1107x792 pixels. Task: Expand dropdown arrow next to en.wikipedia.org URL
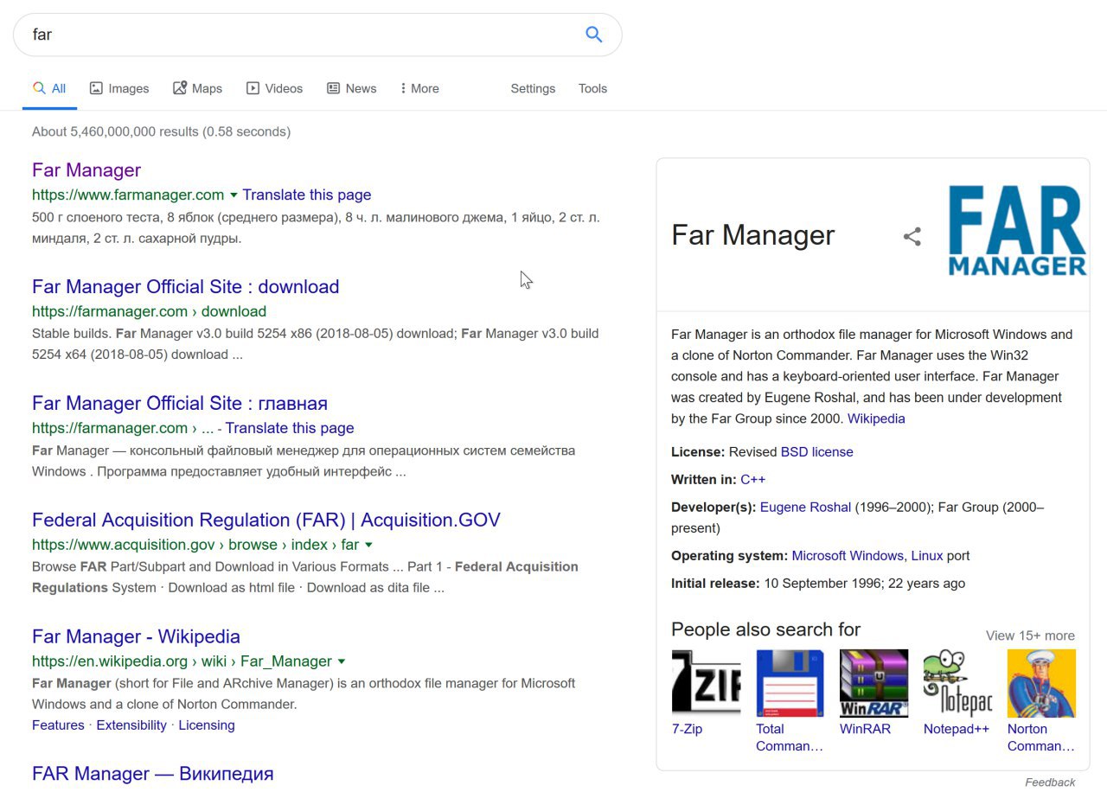point(342,661)
